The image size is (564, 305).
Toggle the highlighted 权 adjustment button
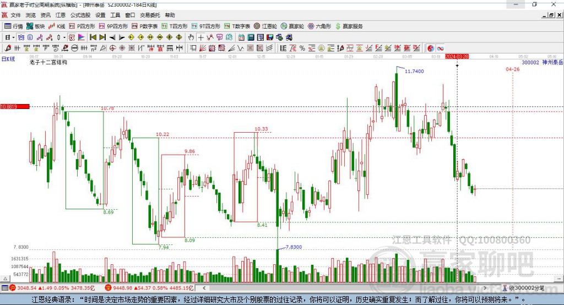tap(72, 37)
